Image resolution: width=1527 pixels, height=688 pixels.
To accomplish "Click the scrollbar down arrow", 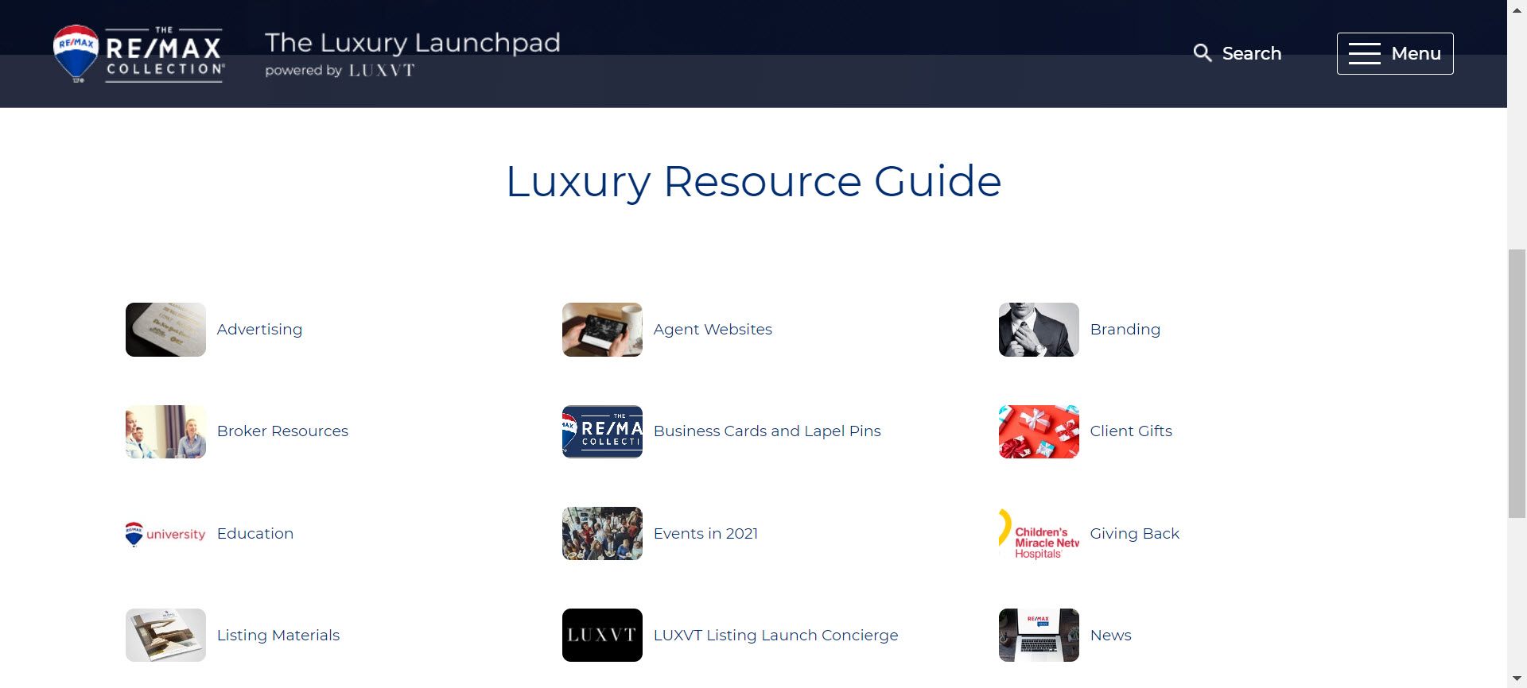I will click(1517, 679).
